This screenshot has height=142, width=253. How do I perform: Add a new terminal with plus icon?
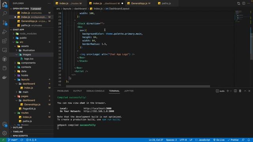[x=228, y=91]
